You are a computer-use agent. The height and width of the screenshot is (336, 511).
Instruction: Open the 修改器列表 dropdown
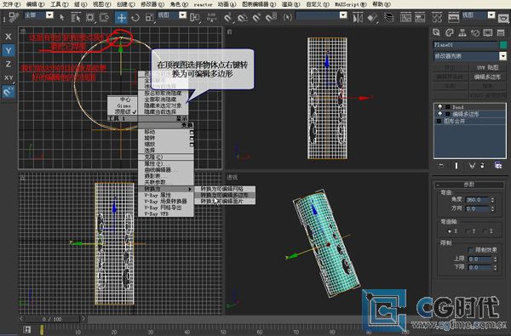tap(502, 56)
